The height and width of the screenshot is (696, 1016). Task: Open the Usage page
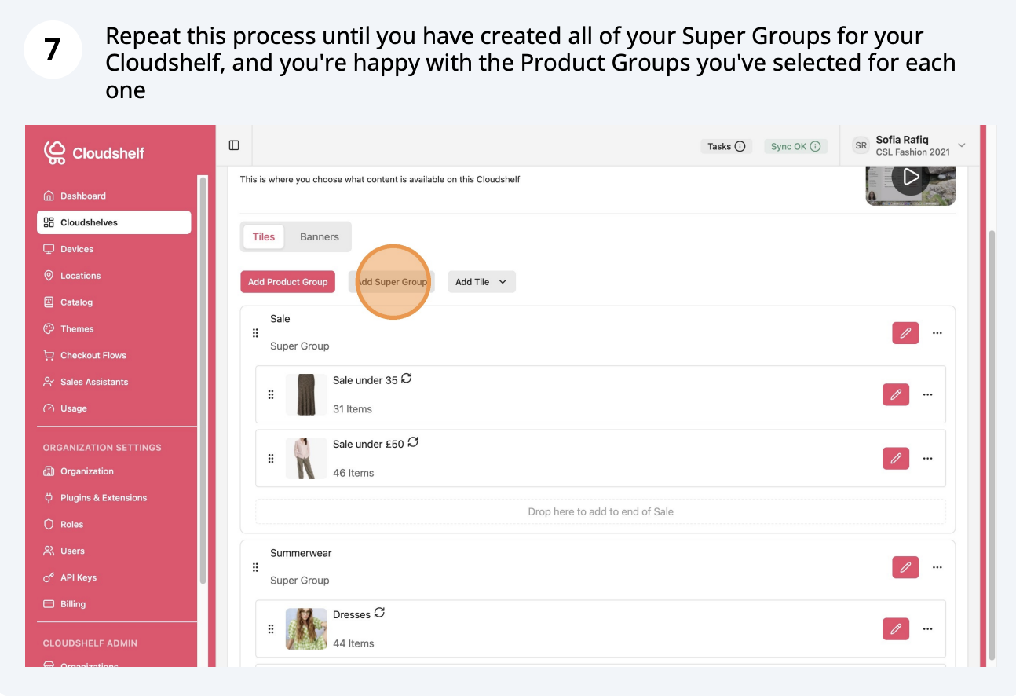pyautogui.click(x=114, y=408)
